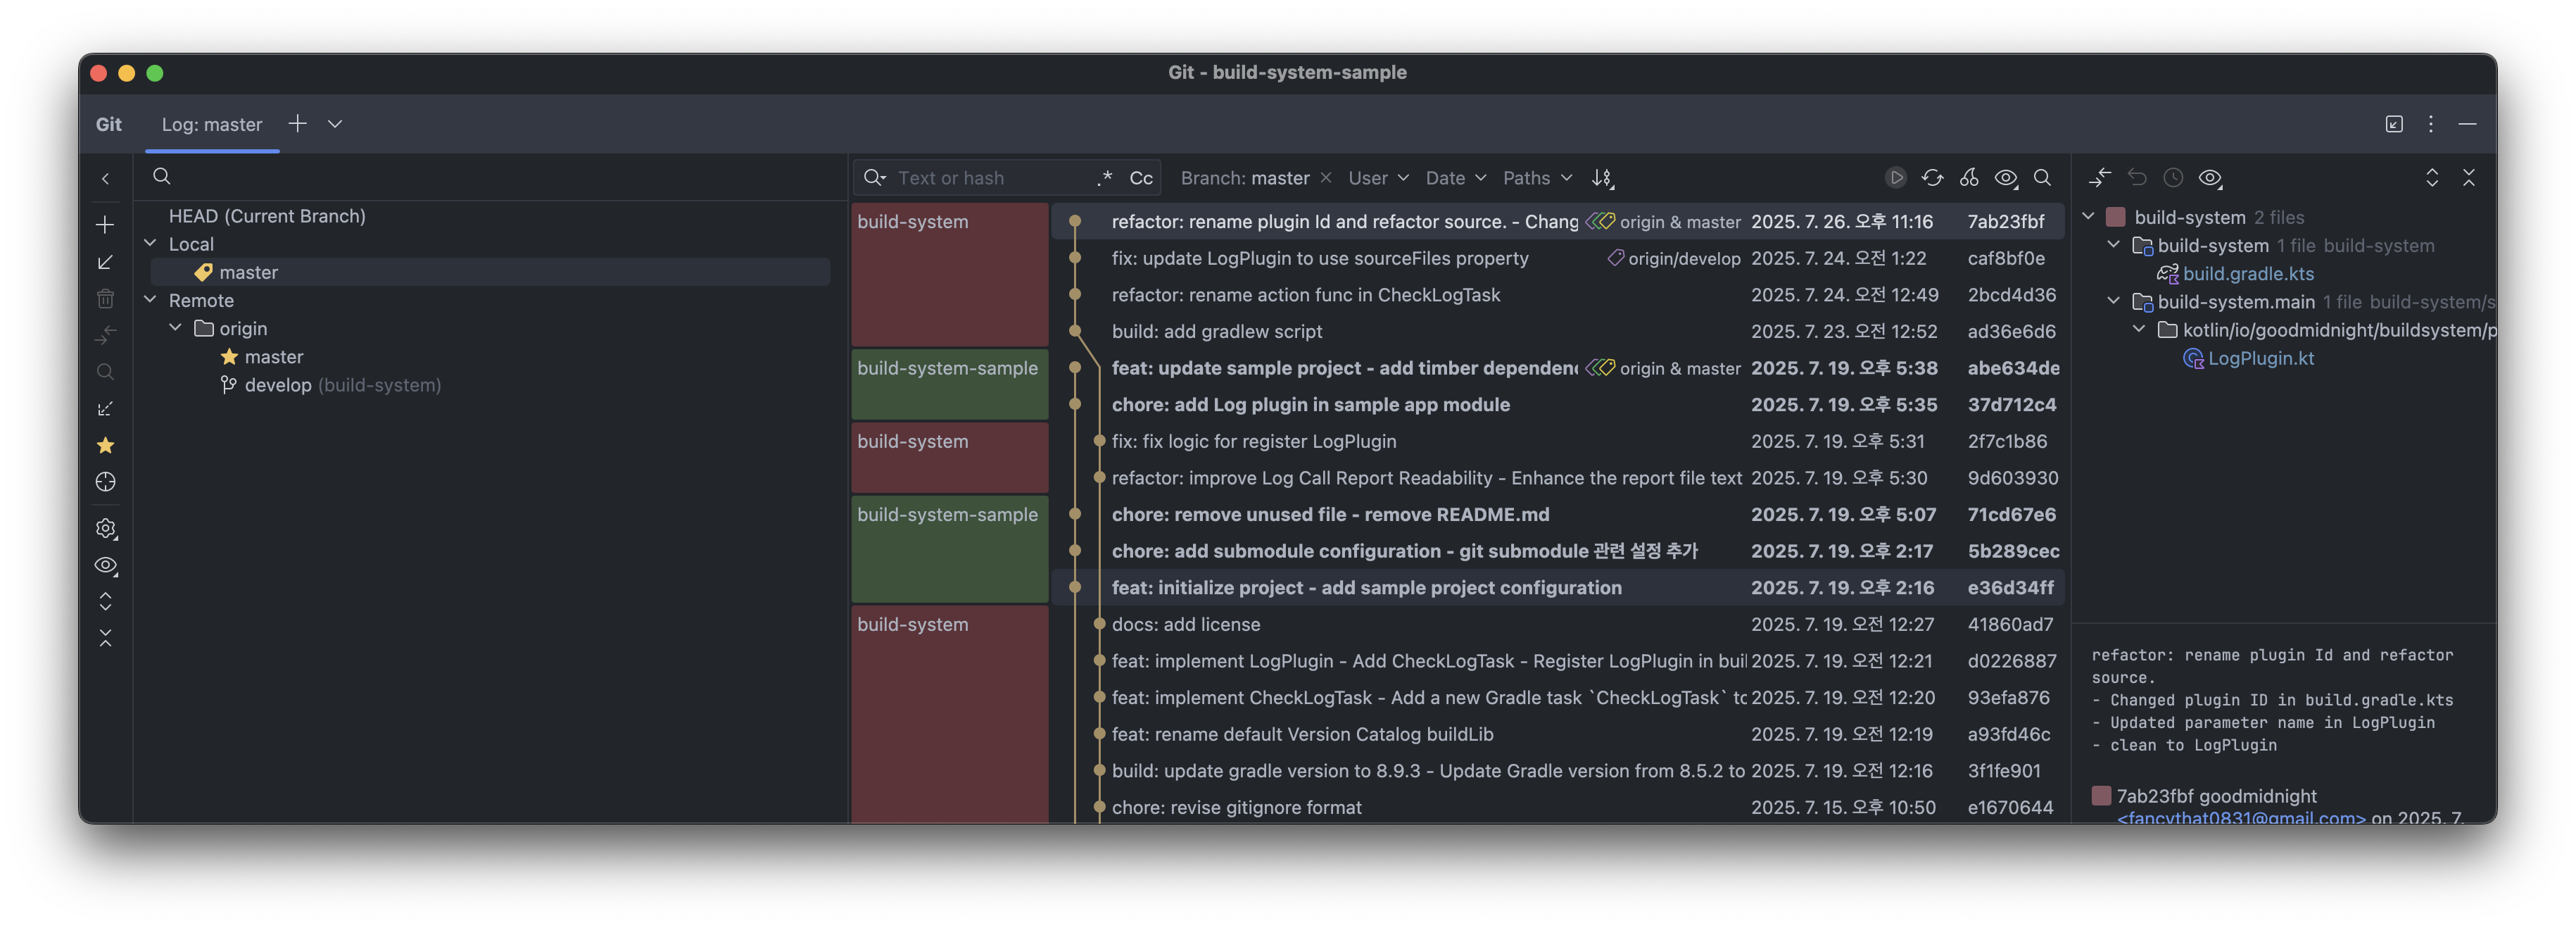This screenshot has height=928, width=2576.
Task: Hide the branches panel with the back chevron
Action: [x=105, y=179]
